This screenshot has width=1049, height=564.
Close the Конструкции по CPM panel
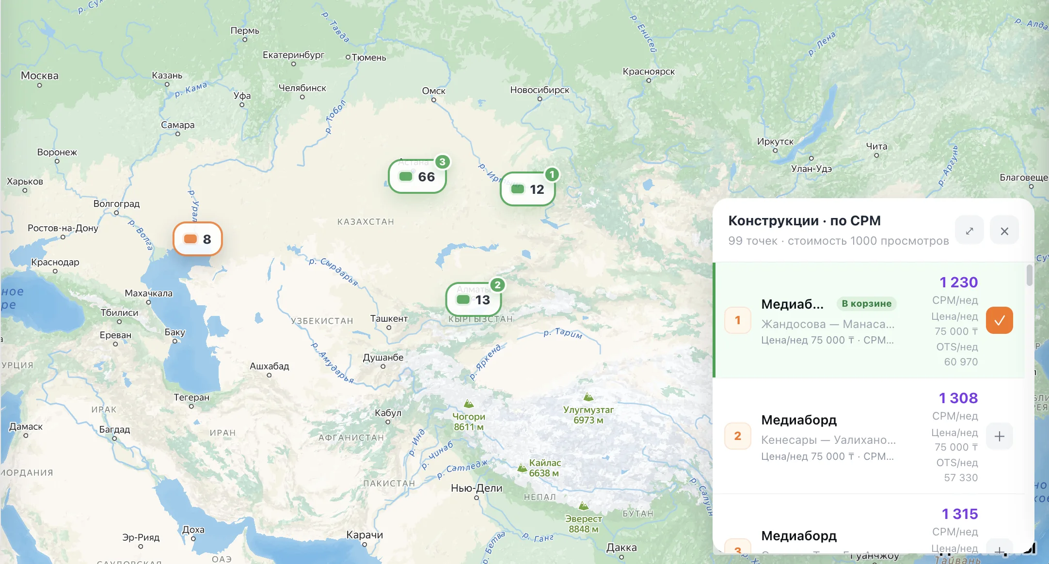point(1004,231)
